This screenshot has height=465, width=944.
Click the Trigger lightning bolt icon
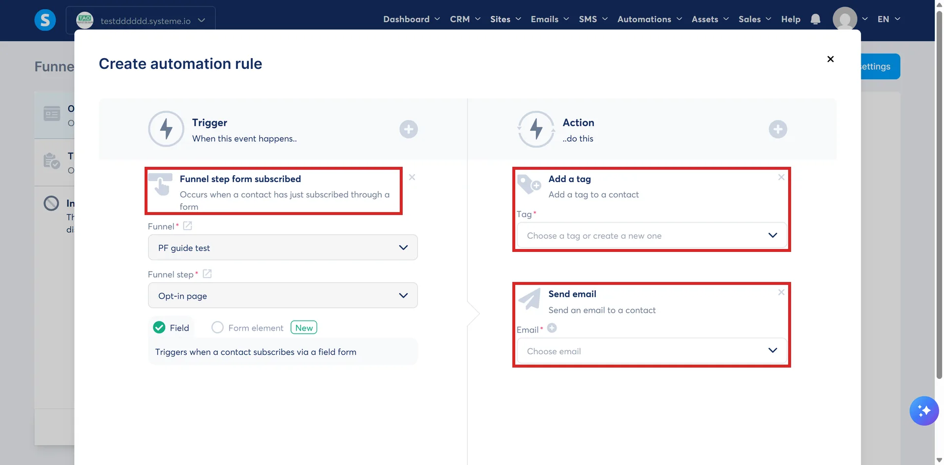166,129
